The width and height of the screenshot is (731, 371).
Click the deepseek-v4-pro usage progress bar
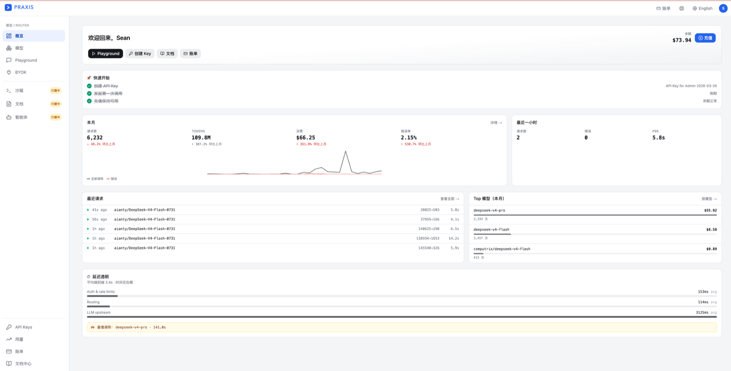pyautogui.click(x=595, y=215)
